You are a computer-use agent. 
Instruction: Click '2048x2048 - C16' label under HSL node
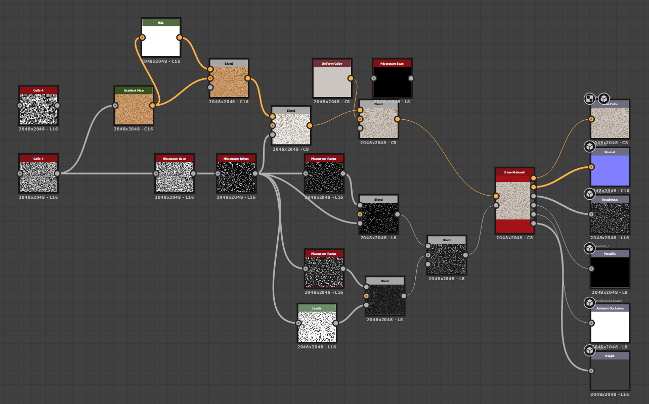point(160,61)
